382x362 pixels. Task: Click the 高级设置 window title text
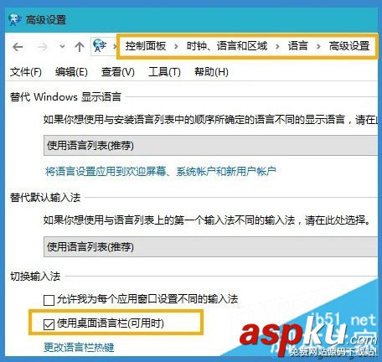click(x=46, y=20)
